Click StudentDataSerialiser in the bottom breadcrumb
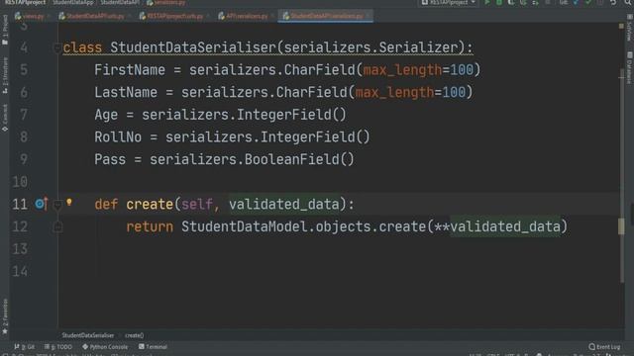The height and width of the screenshot is (356, 634). [88, 335]
